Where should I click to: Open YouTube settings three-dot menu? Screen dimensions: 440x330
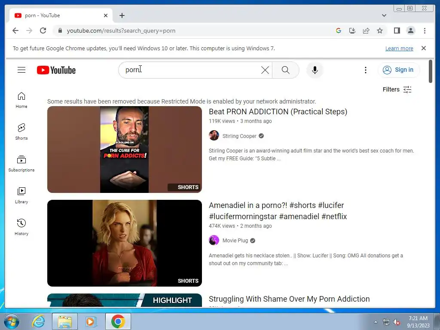(x=365, y=70)
